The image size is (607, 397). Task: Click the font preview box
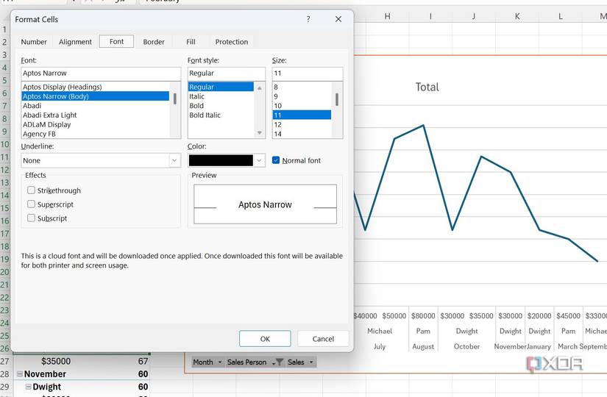tap(265, 204)
